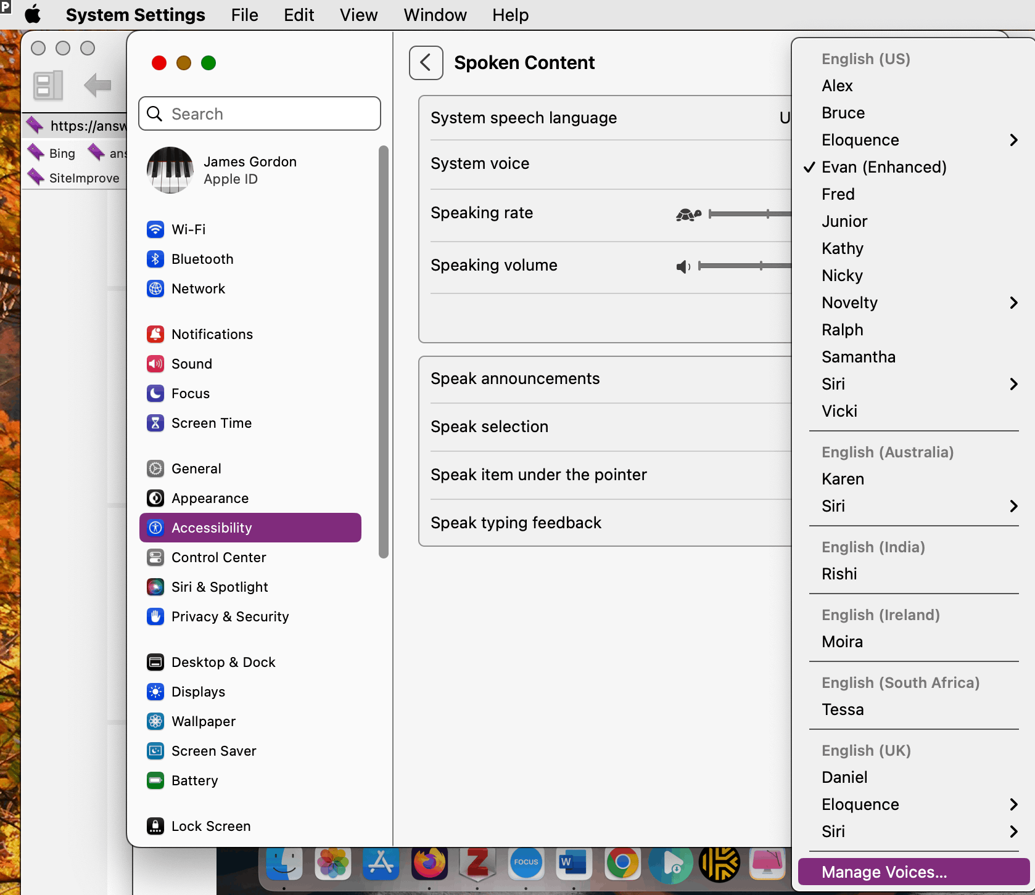Click Manage Voices… at the menu bottom

(x=913, y=872)
